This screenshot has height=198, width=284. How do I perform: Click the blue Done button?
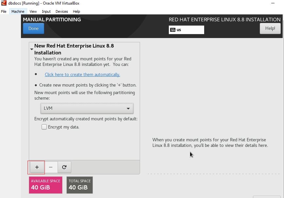[x=33, y=29]
